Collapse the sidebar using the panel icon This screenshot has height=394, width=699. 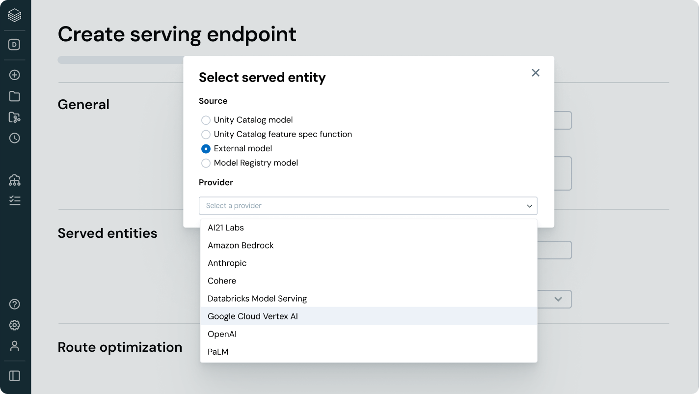[x=15, y=376]
